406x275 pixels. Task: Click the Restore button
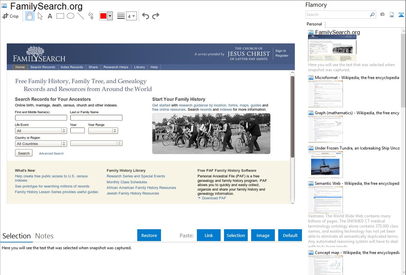click(x=149, y=235)
